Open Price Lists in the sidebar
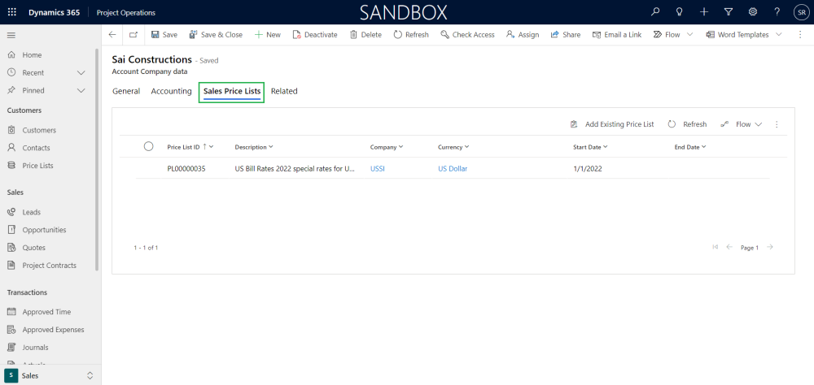This screenshot has width=814, height=385. tap(37, 166)
